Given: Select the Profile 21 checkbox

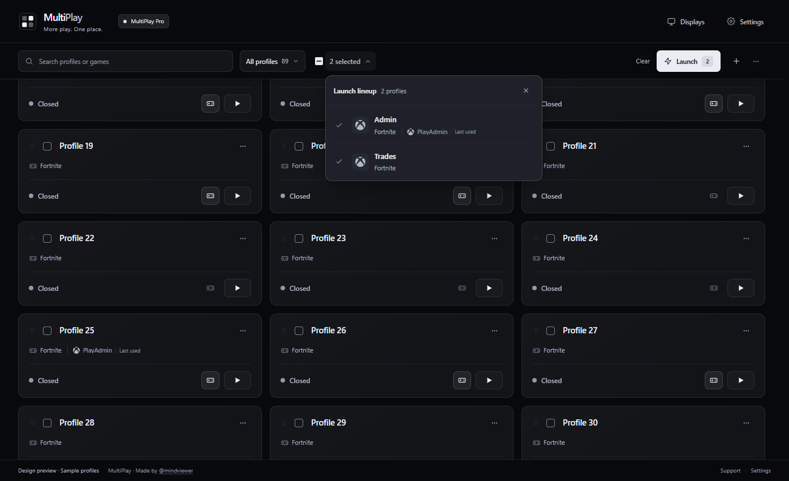Looking at the screenshot, I should [x=551, y=146].
